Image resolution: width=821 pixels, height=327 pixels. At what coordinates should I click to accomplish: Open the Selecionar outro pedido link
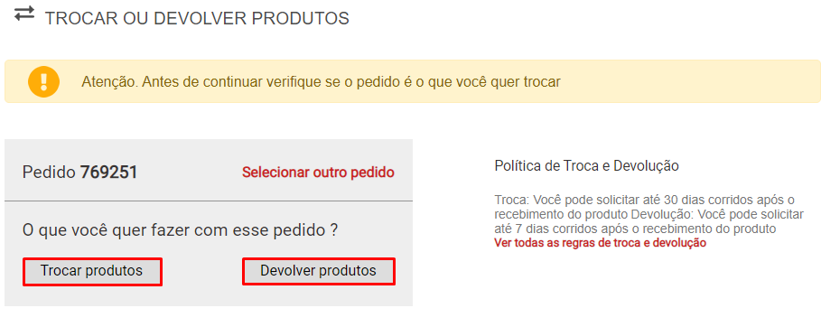(x=318, y=173)
